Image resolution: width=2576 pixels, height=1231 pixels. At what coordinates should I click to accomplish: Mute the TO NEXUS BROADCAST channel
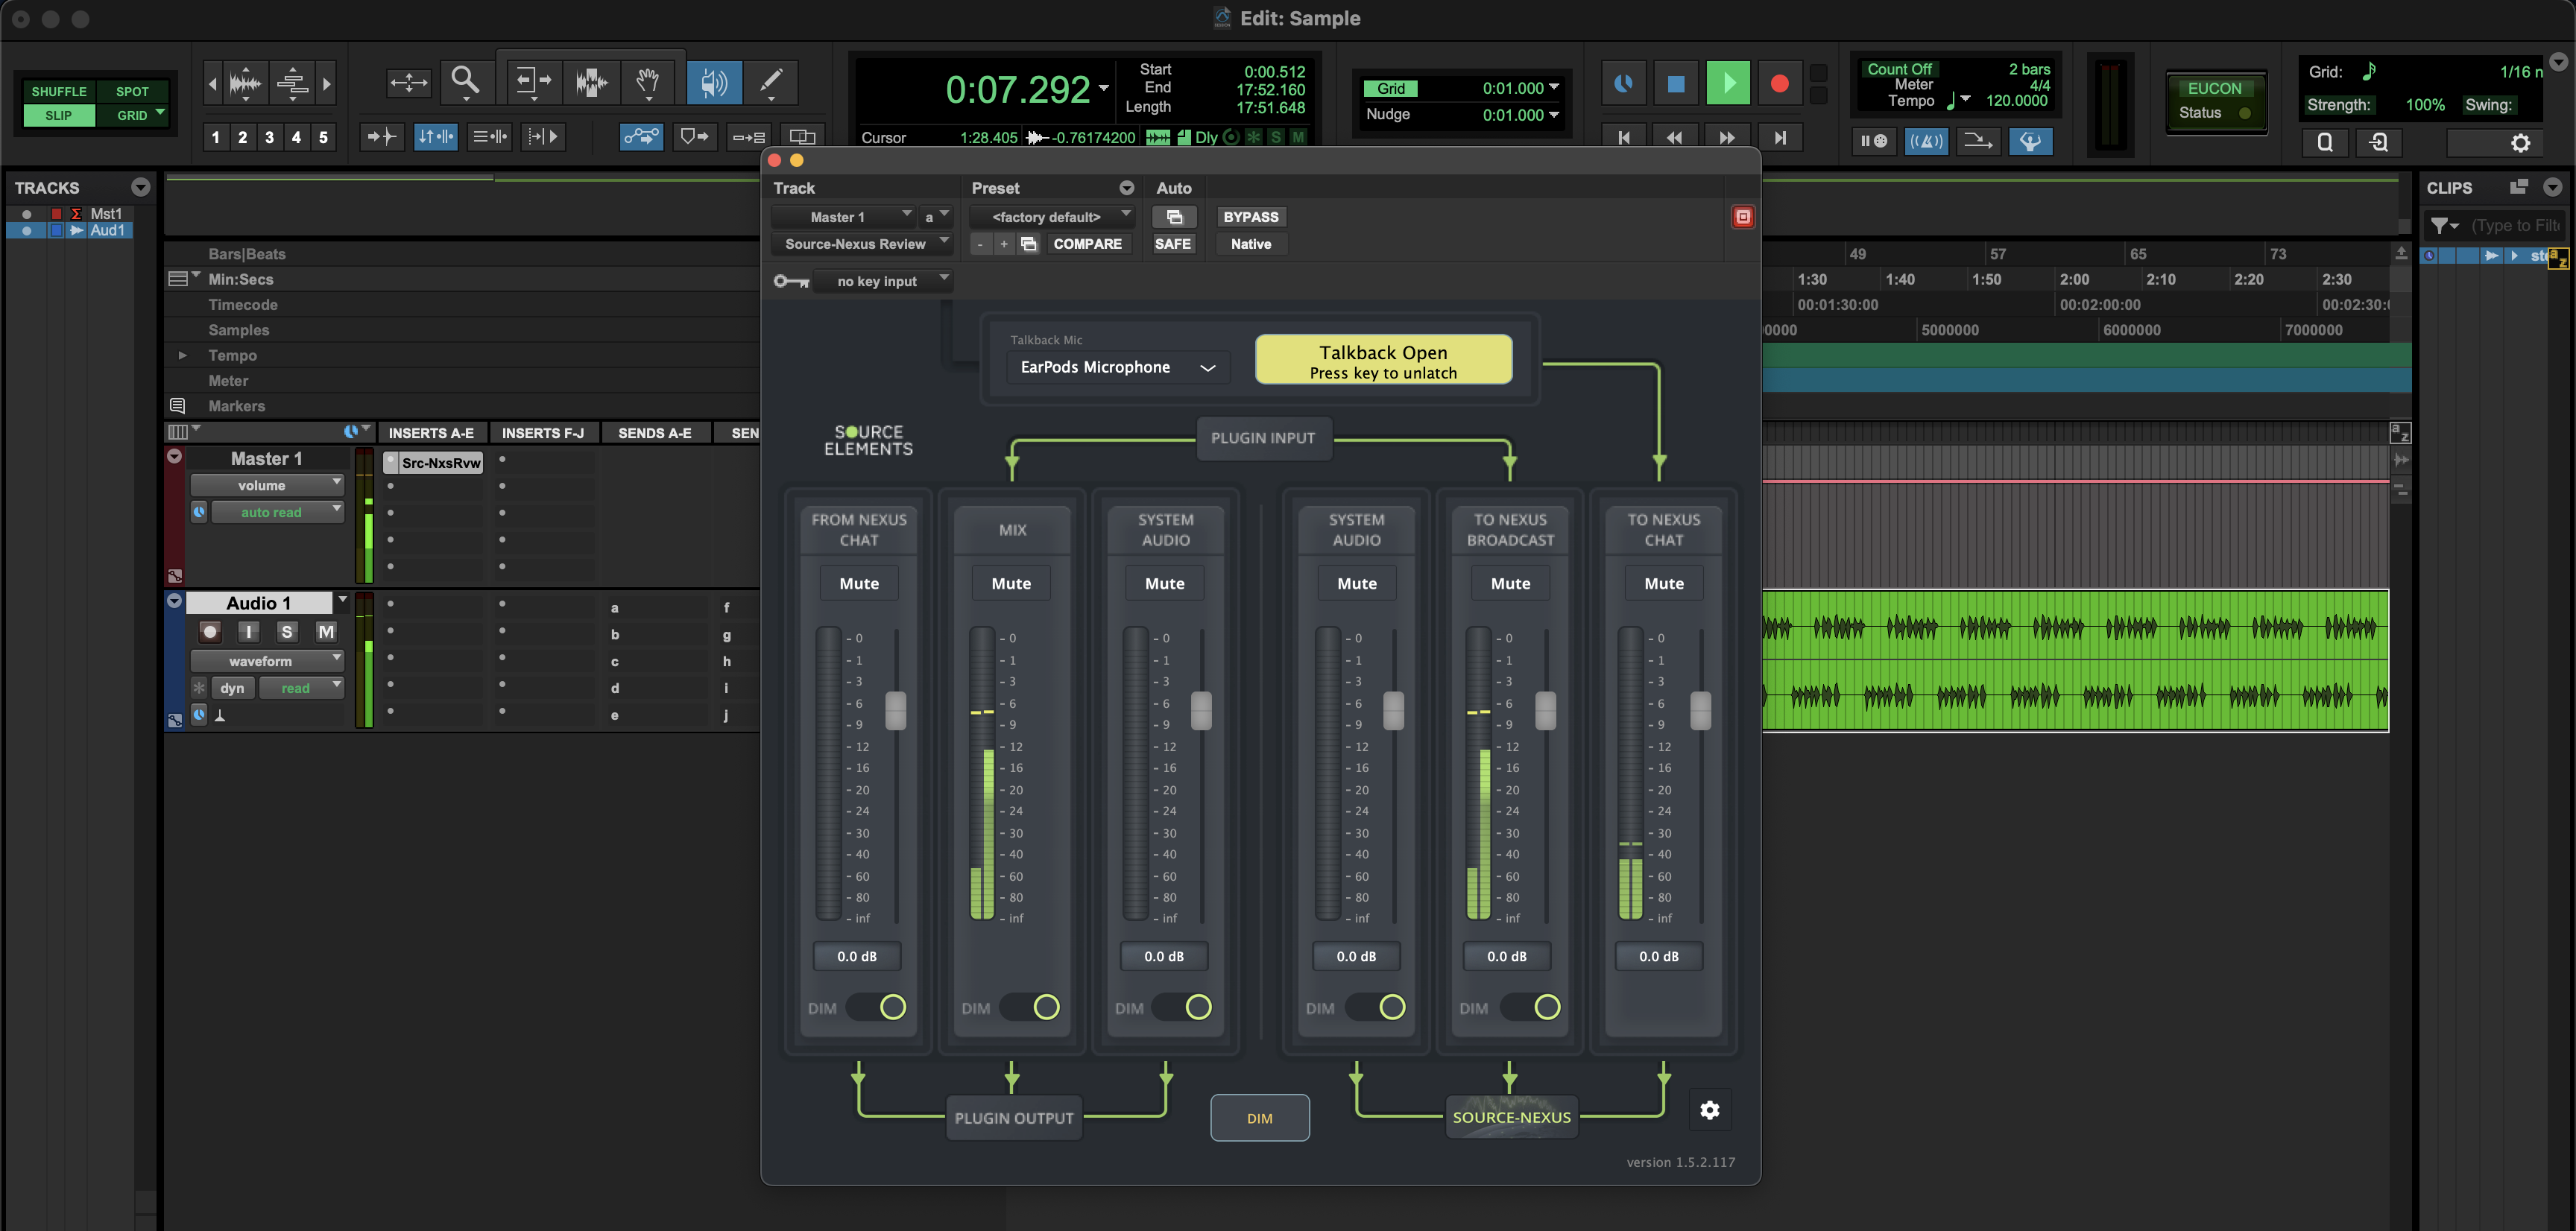[x=1510, y=583]
